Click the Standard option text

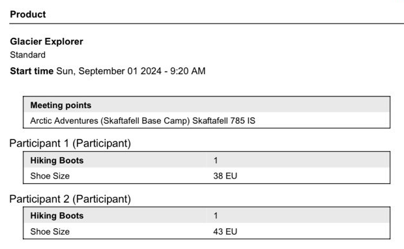pyautogui.click(x=27, y=55)
